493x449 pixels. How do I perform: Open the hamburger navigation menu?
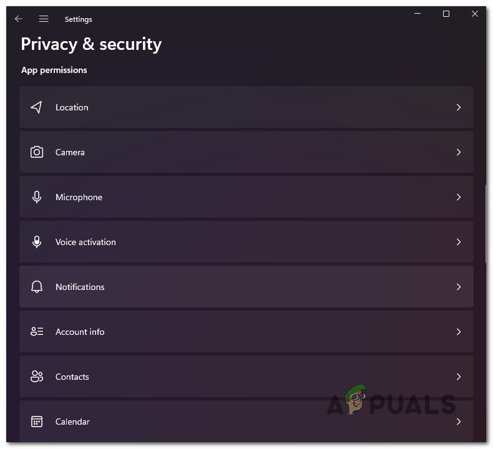44,19
